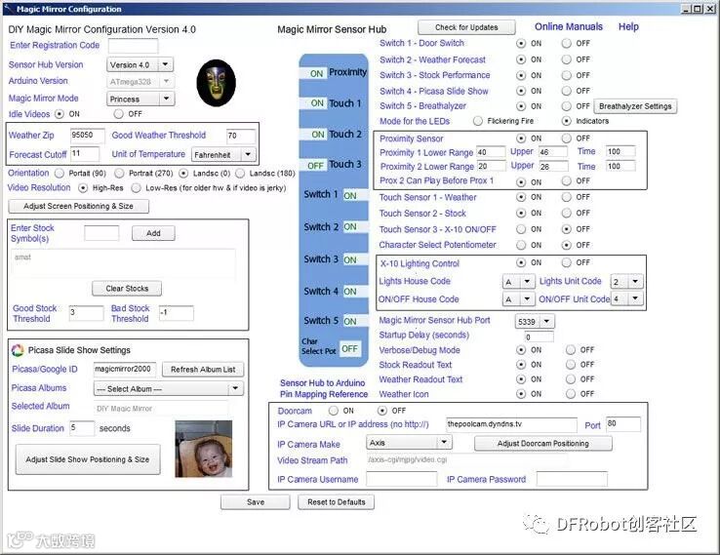
Task: Turn Touch Sensor 3 X-10 ON
Action: (x=521, y=229)
